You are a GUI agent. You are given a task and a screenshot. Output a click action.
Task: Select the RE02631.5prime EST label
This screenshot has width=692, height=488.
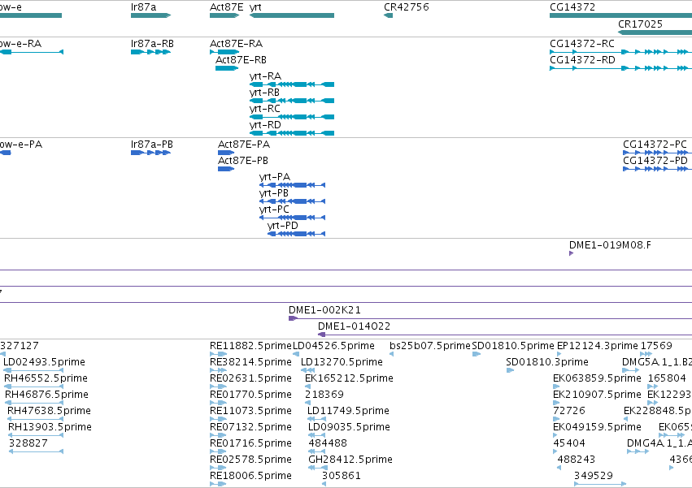pos(250,378)
